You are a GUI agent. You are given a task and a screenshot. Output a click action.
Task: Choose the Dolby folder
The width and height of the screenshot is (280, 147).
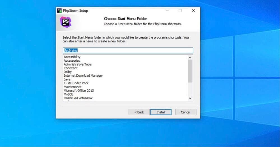68,72
